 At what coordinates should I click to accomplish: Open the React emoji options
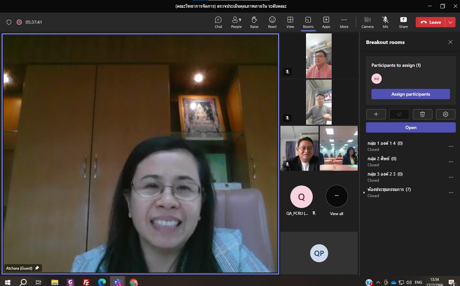pyautogui.click(x=272, y=22)
